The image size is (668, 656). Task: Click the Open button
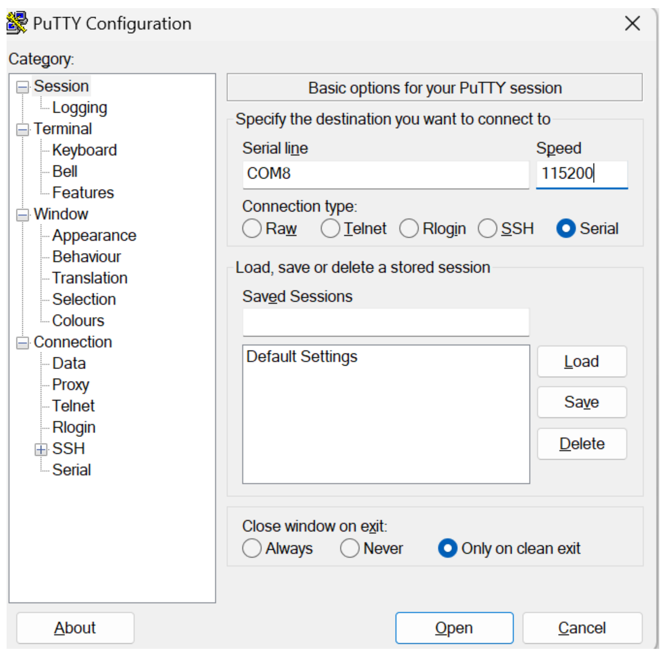point(454,628)
